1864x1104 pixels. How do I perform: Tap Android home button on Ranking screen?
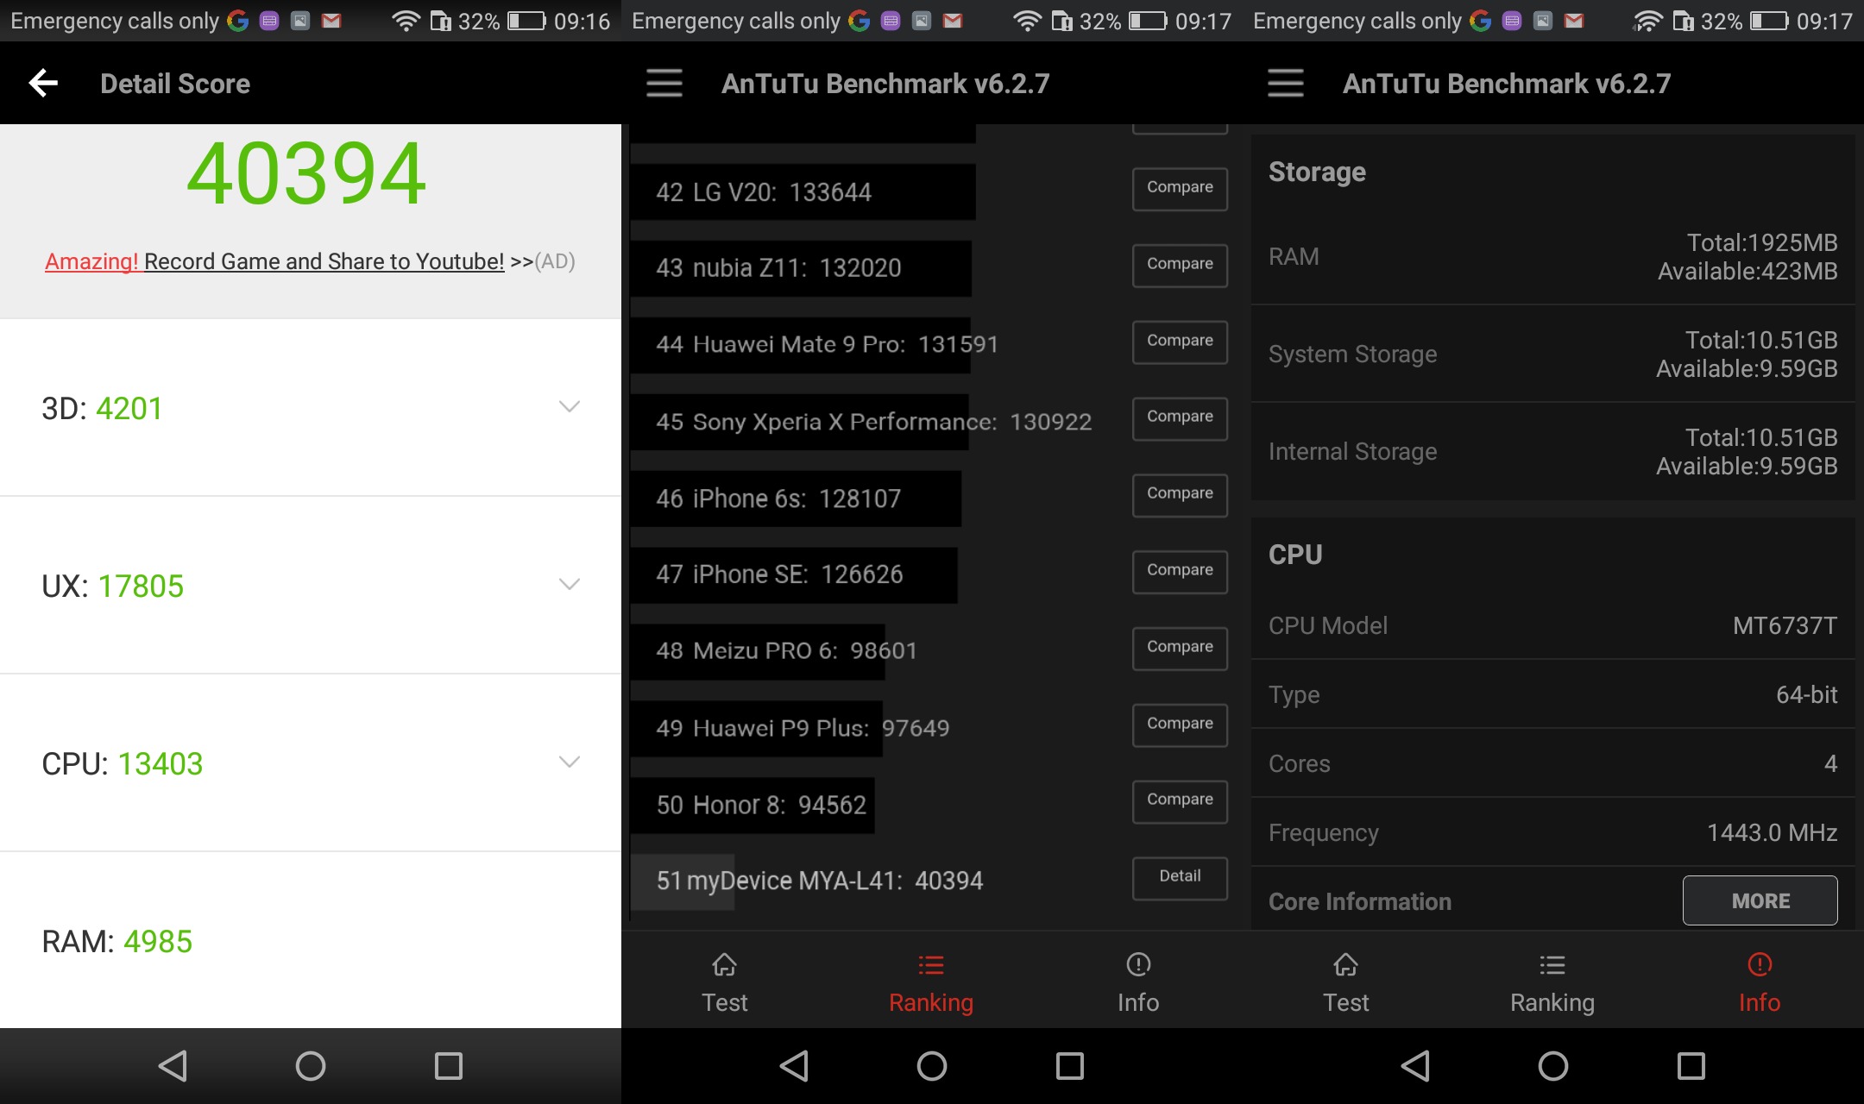[x=932, y=1066]
